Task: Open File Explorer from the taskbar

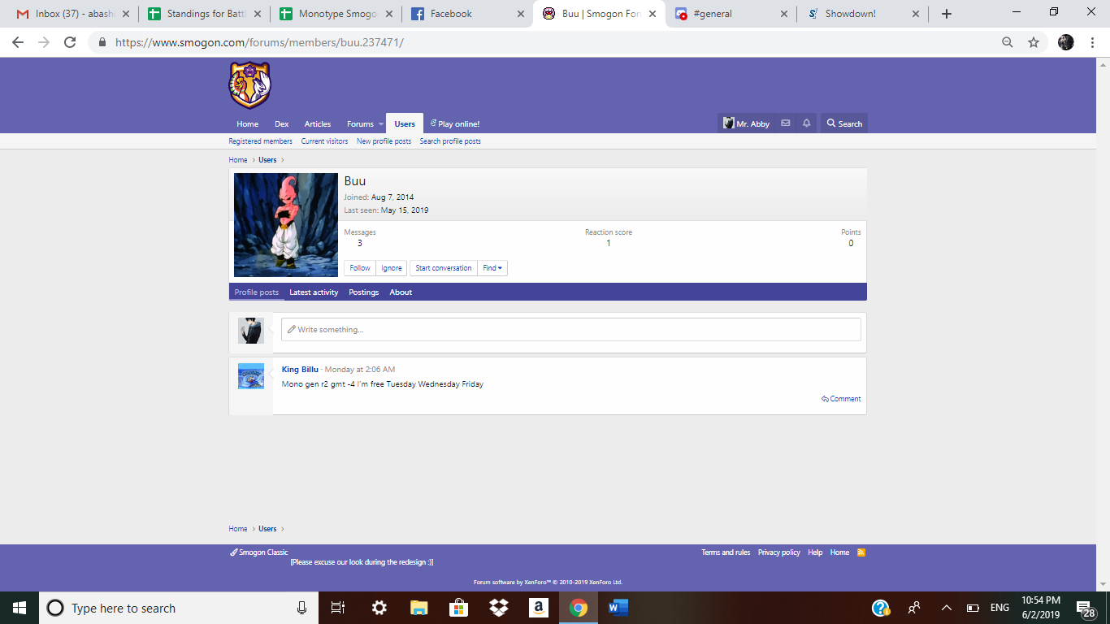Action: point(418,608)
